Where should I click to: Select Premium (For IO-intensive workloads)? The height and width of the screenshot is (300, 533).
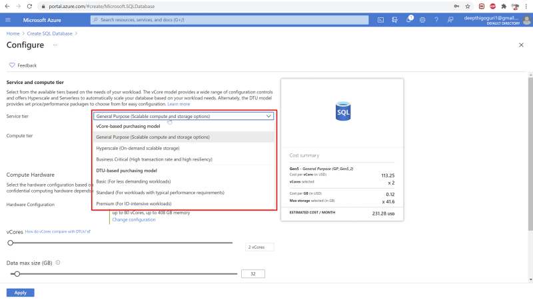pyautogui.click(x=143, y=203)
